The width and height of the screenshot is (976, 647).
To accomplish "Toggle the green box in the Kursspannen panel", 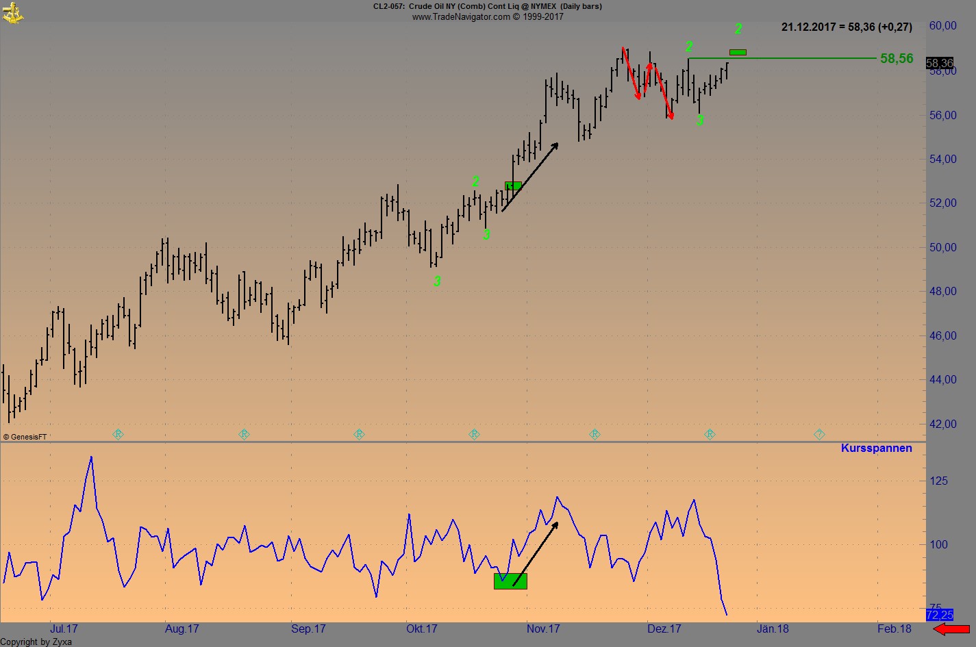I will (x=510, y=581).
